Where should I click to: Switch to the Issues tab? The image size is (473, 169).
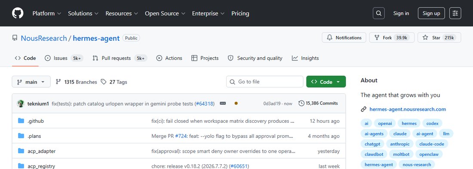pyautogui.click(x=64, y=58)
